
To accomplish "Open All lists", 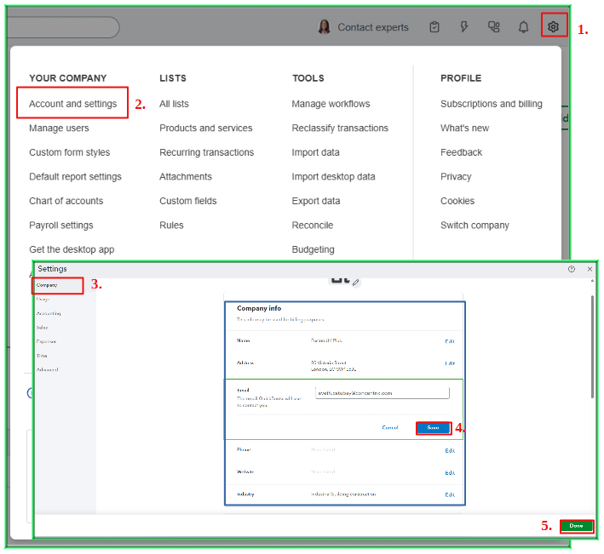I will coord(174,104).
